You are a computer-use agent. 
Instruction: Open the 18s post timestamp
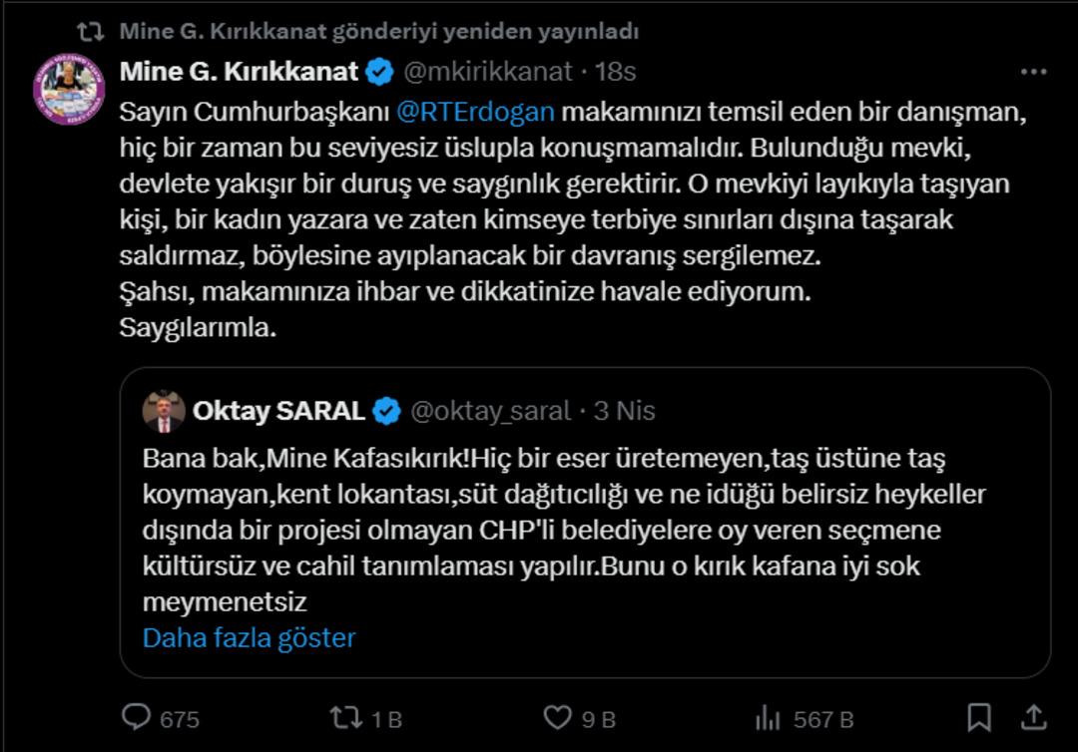point(616,72)
